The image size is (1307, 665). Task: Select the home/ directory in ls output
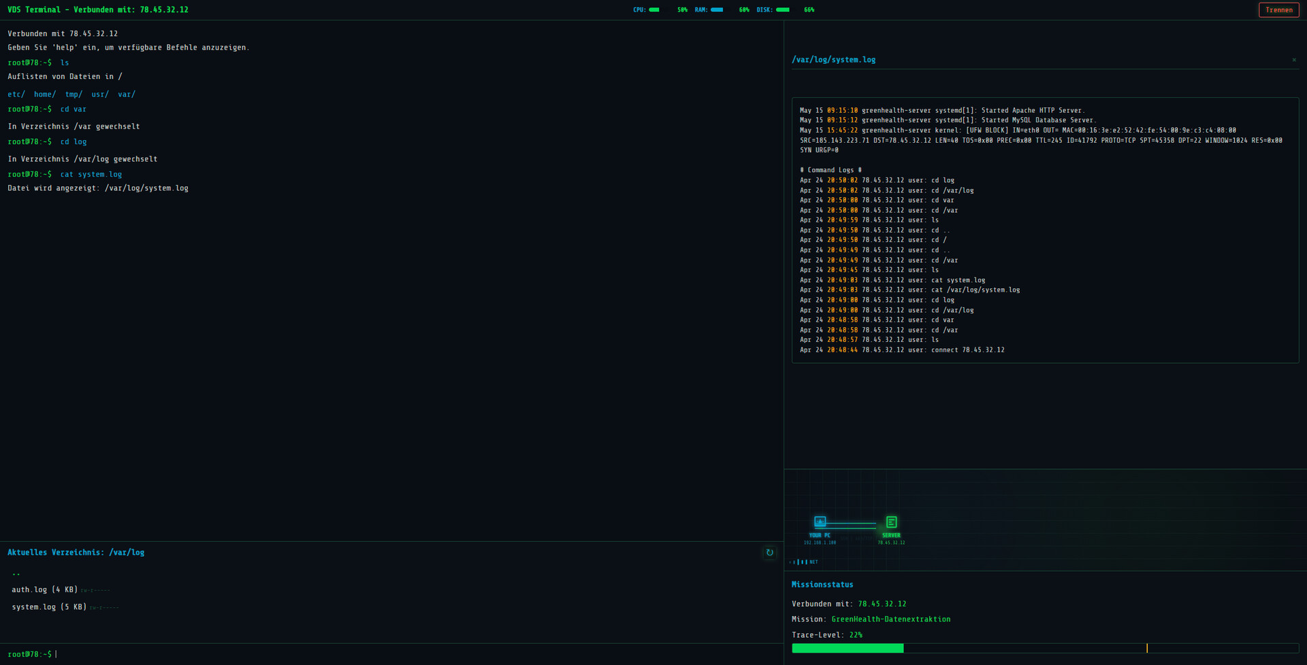click(45, 95)
